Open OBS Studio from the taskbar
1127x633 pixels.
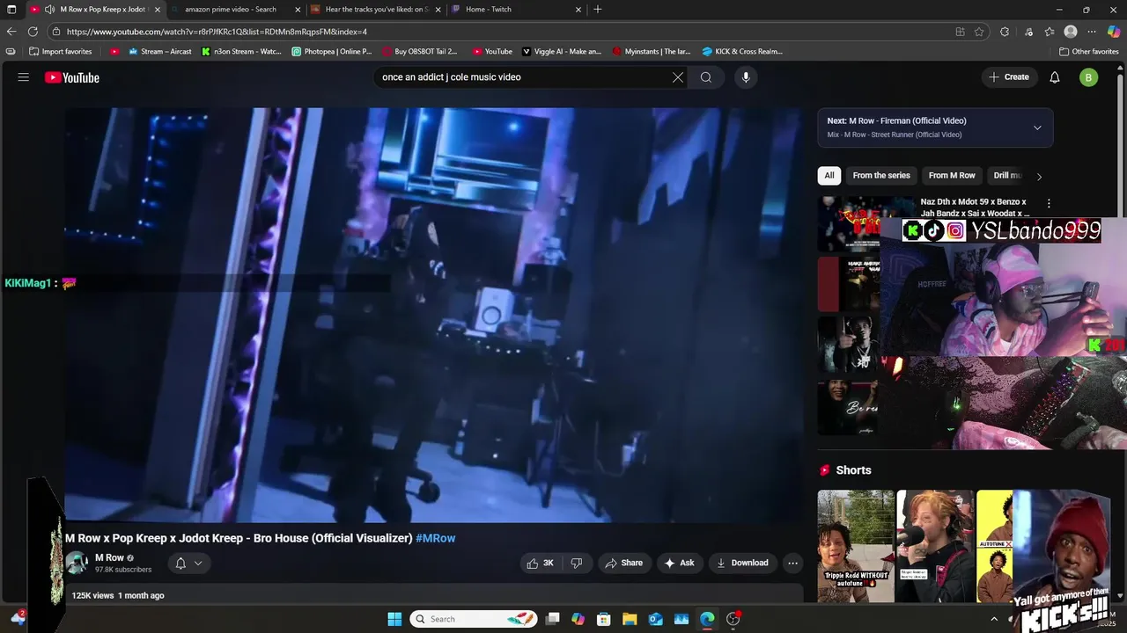click(733, 619)
